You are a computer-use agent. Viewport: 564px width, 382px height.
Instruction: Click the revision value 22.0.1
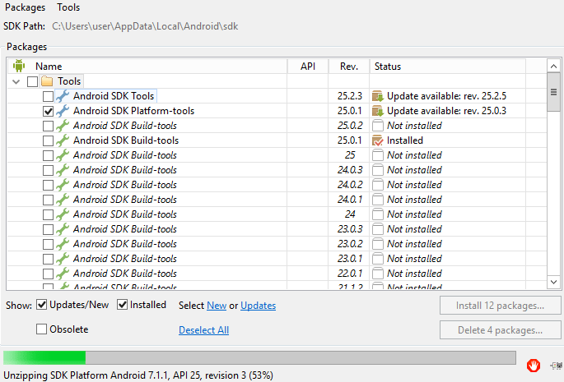(x=350, y=274)
